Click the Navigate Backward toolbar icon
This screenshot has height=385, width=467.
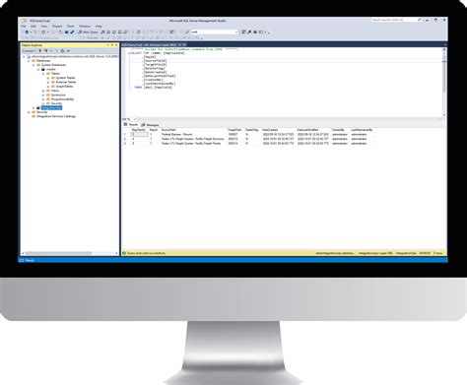pos(27,32)
